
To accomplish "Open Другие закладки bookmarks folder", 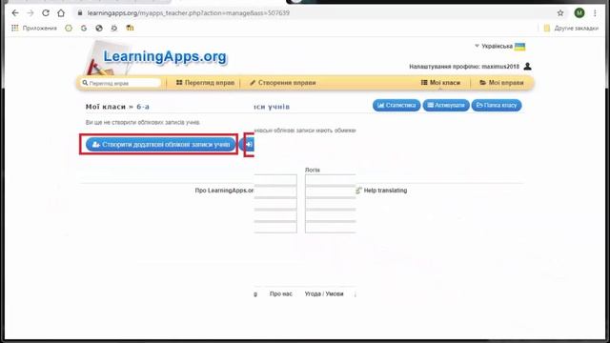I will click(571, 28).
